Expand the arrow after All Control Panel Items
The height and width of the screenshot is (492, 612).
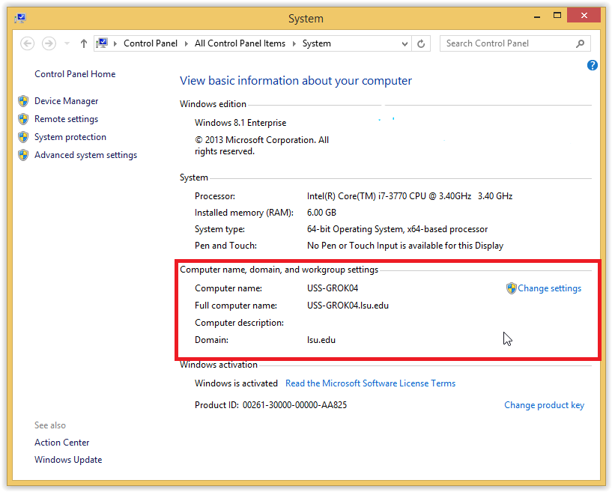pos(294,43)
